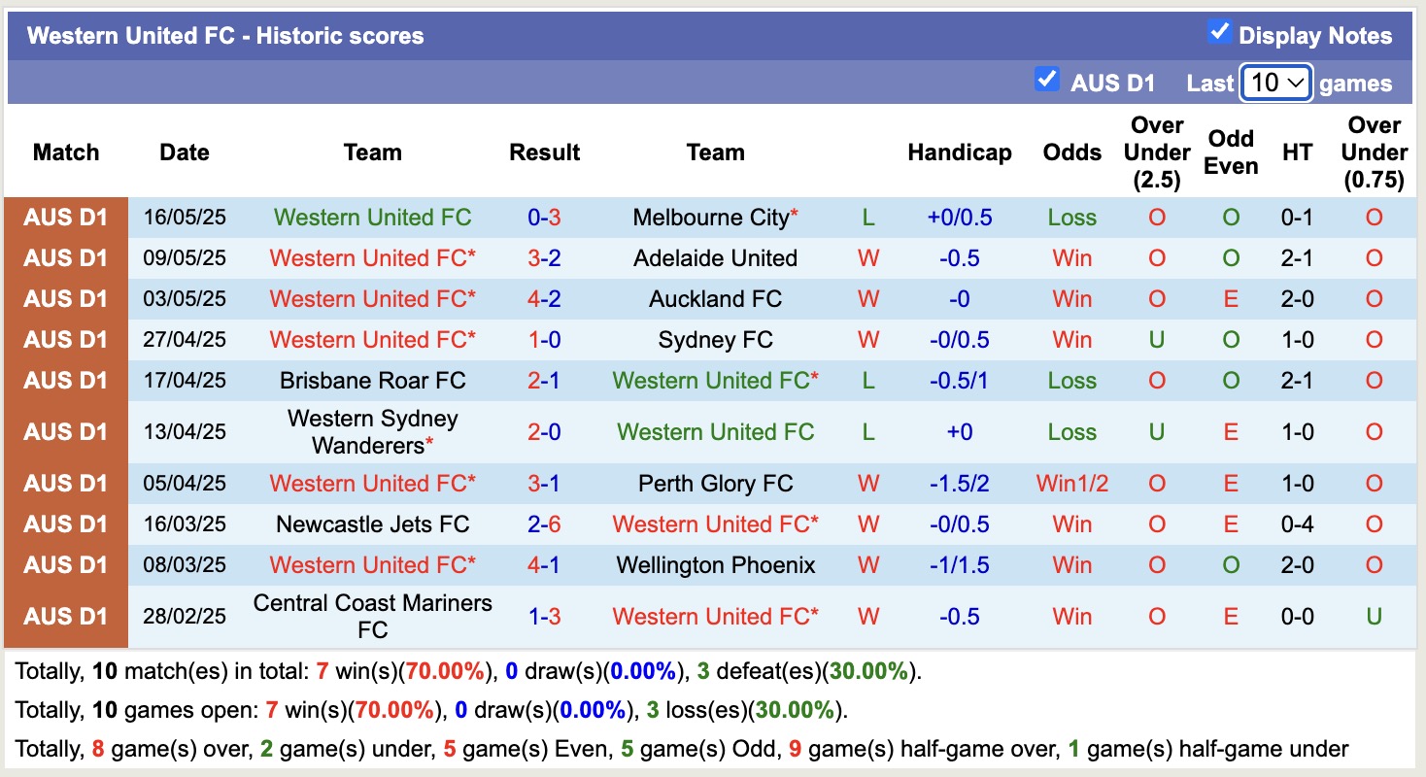Open Melbourne City team page

(x=707, y=218)
